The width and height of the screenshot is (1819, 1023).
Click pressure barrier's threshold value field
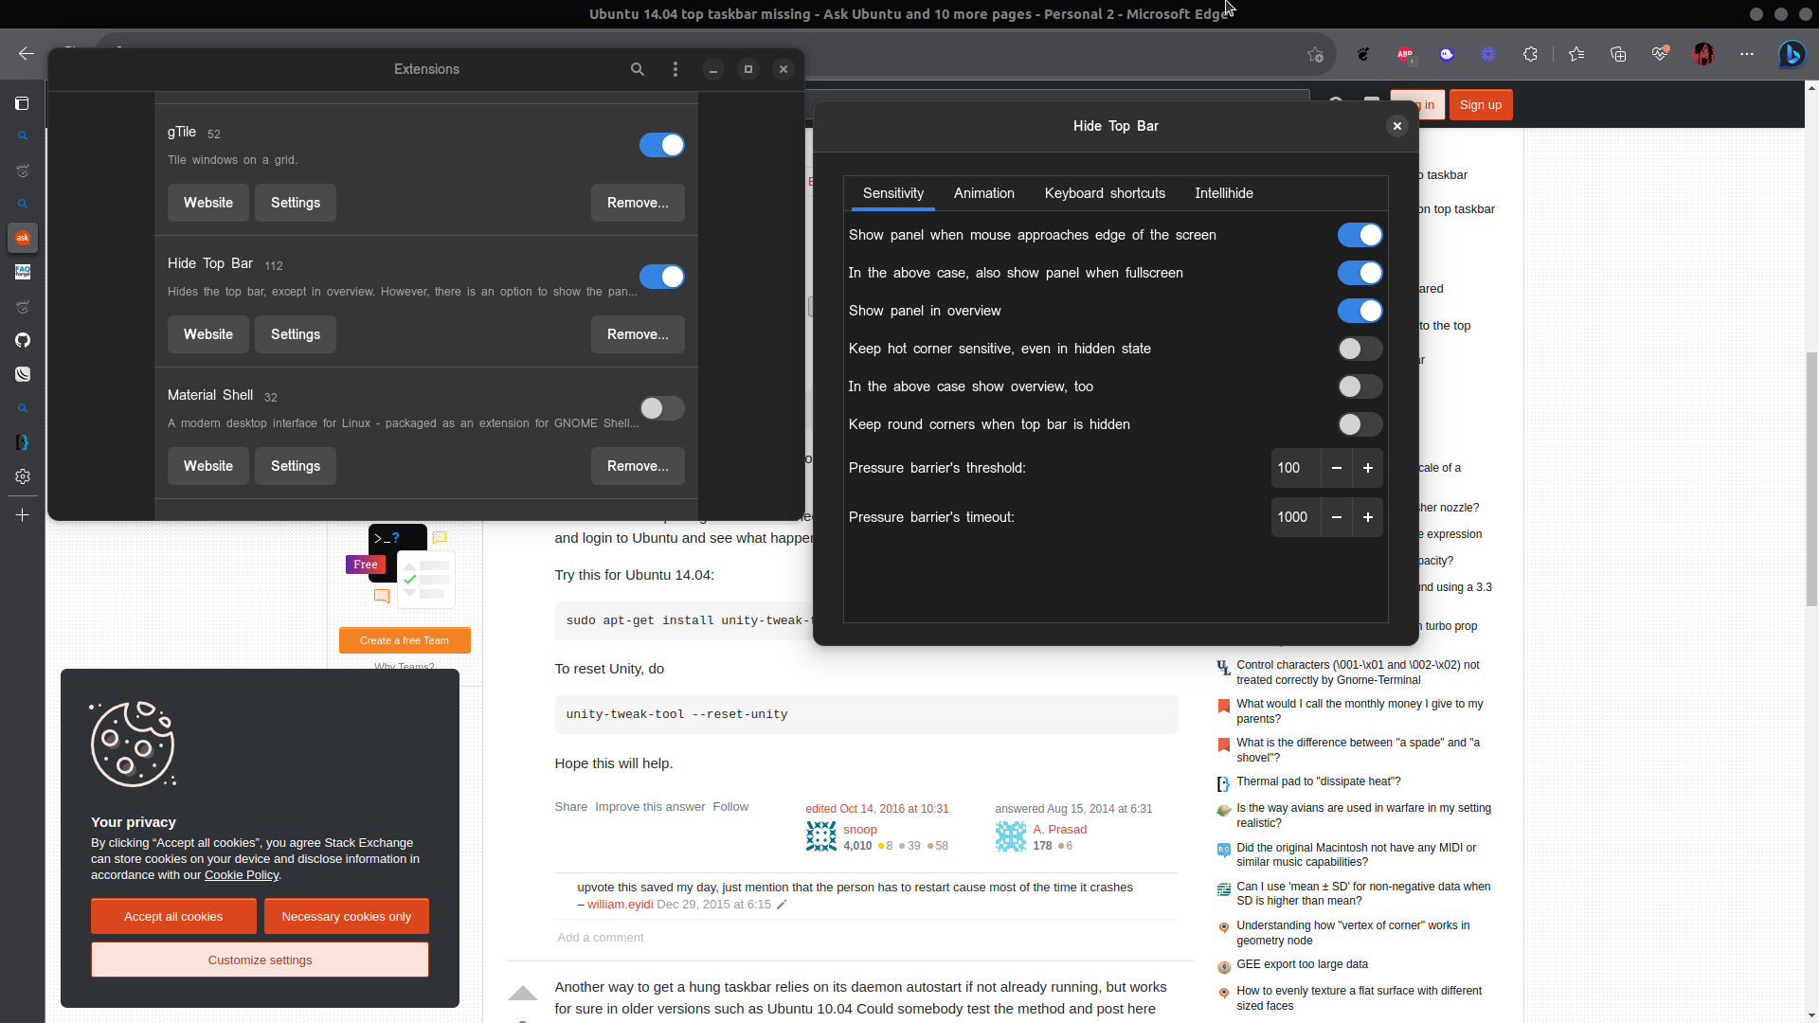tap(1294, 468)
